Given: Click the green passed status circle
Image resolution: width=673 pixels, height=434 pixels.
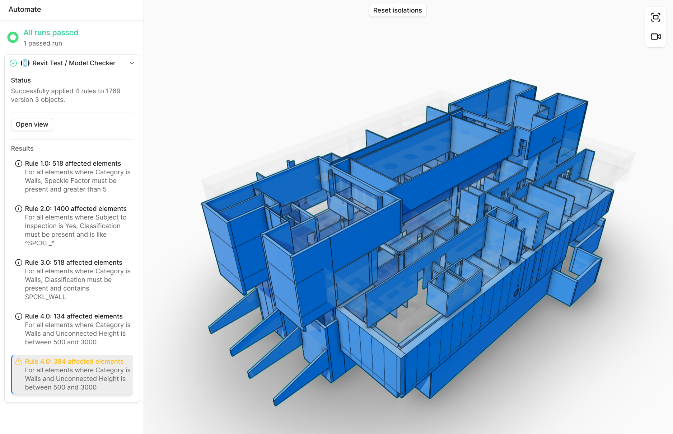Looking at the screenshot, I should (x=13, y=37).
